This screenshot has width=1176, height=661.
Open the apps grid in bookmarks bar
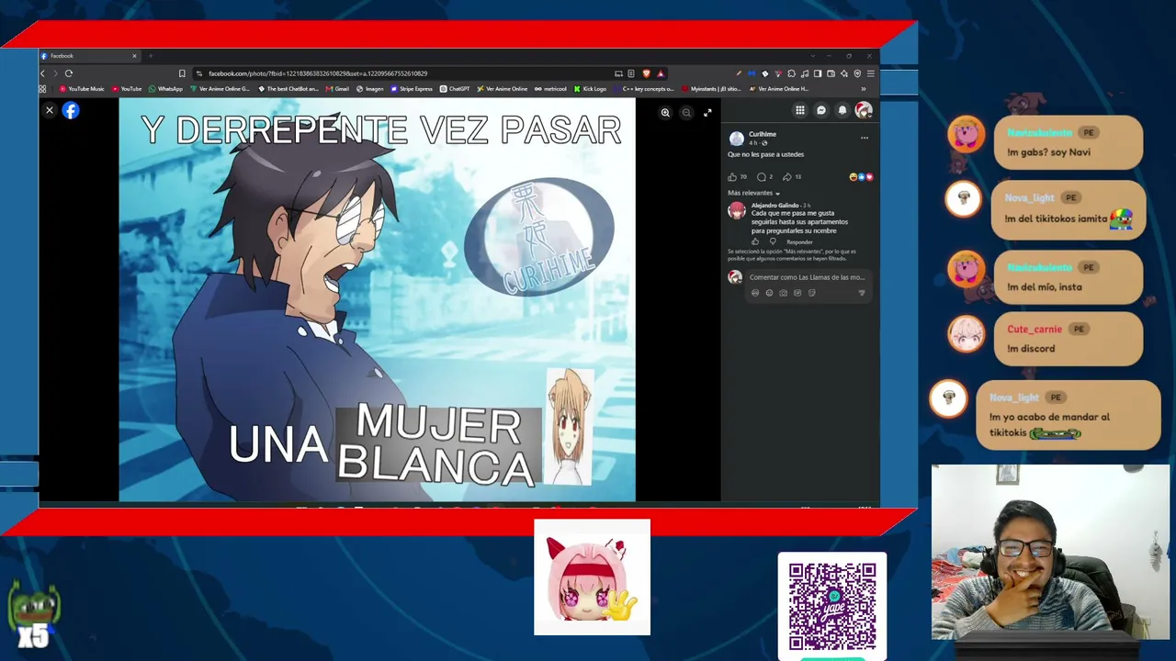click(42, 89)
